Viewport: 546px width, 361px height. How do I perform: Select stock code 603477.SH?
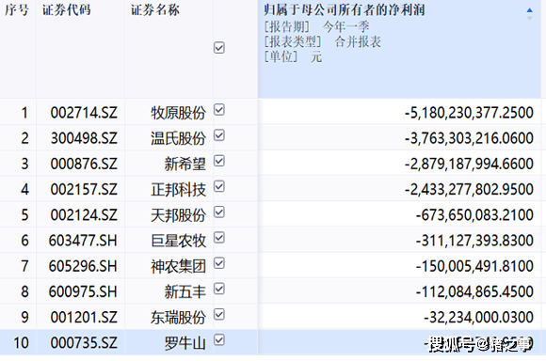click(83, 241)
